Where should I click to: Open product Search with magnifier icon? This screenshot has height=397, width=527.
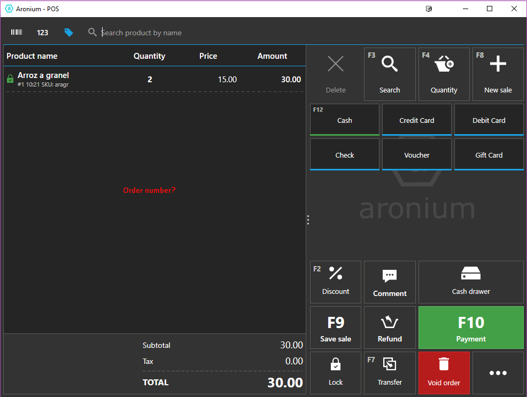390,74
